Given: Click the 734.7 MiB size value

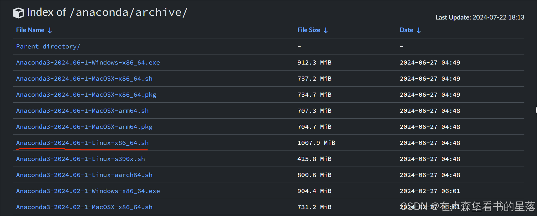Looking at the screenshot, I should (314, 94).
